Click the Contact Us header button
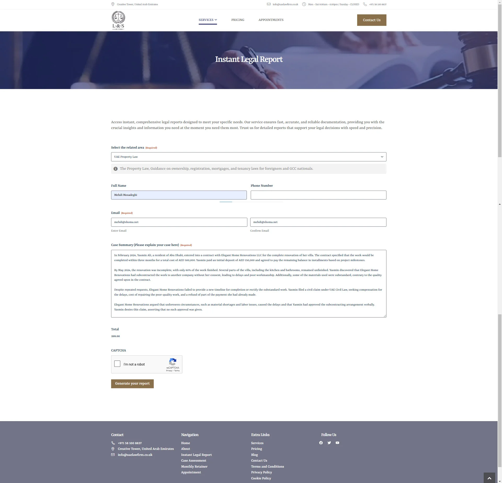The image size is (502, 483). 372,20
